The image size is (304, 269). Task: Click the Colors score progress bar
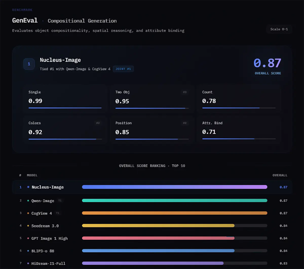[65, 139]
